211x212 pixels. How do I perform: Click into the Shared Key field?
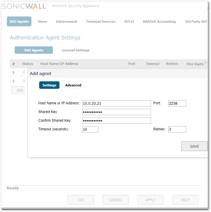(116, 112)
